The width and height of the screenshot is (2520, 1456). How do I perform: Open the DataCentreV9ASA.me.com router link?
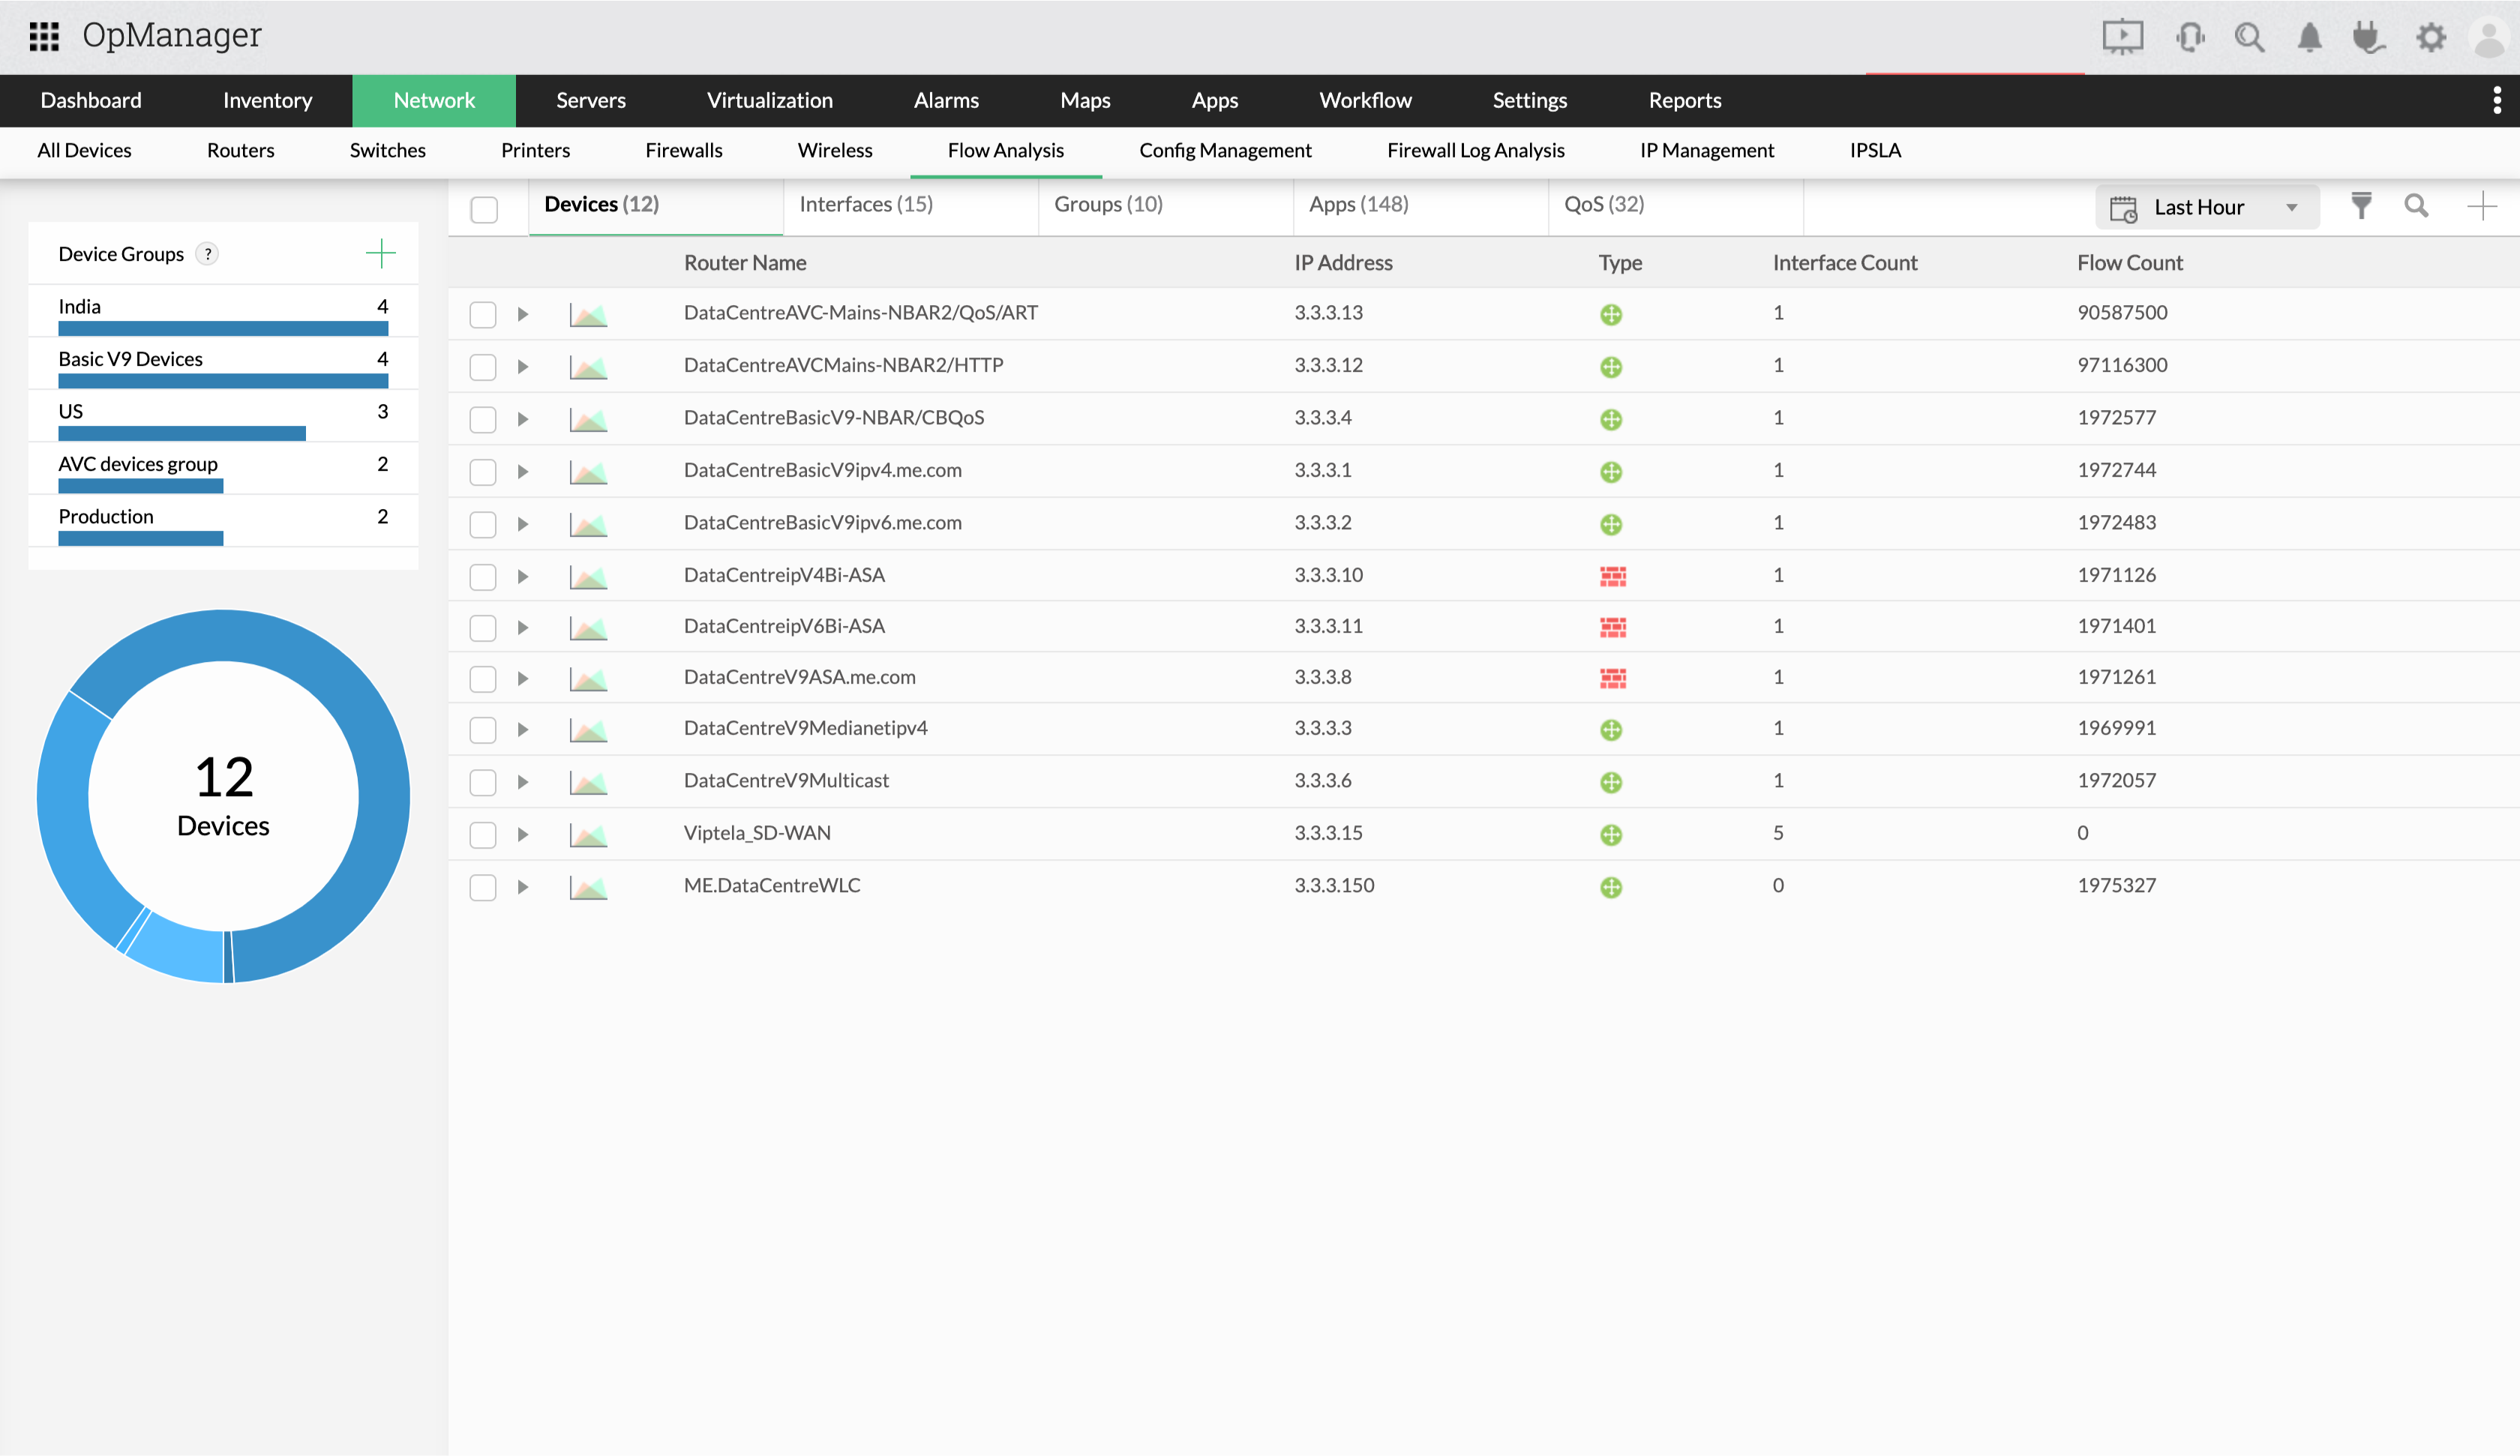[x=799, y=677]
